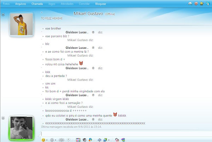Click the background picture icon
212x142 pixels.
tap(105, 140)
